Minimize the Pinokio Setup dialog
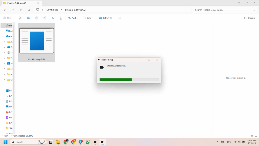This screenshot has width=259, height=146. point(141,60)
